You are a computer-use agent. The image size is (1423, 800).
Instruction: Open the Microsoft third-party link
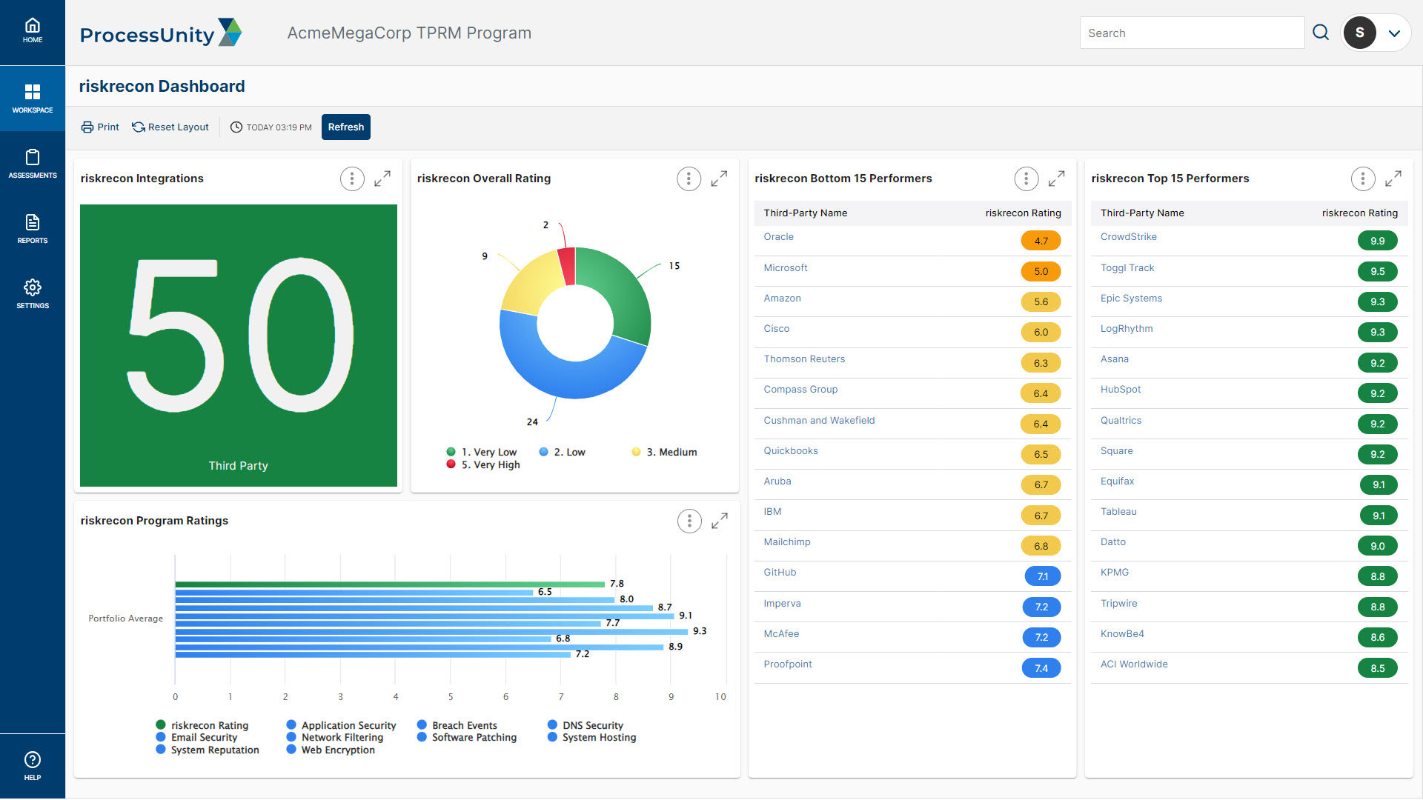(x=786, y=268)
